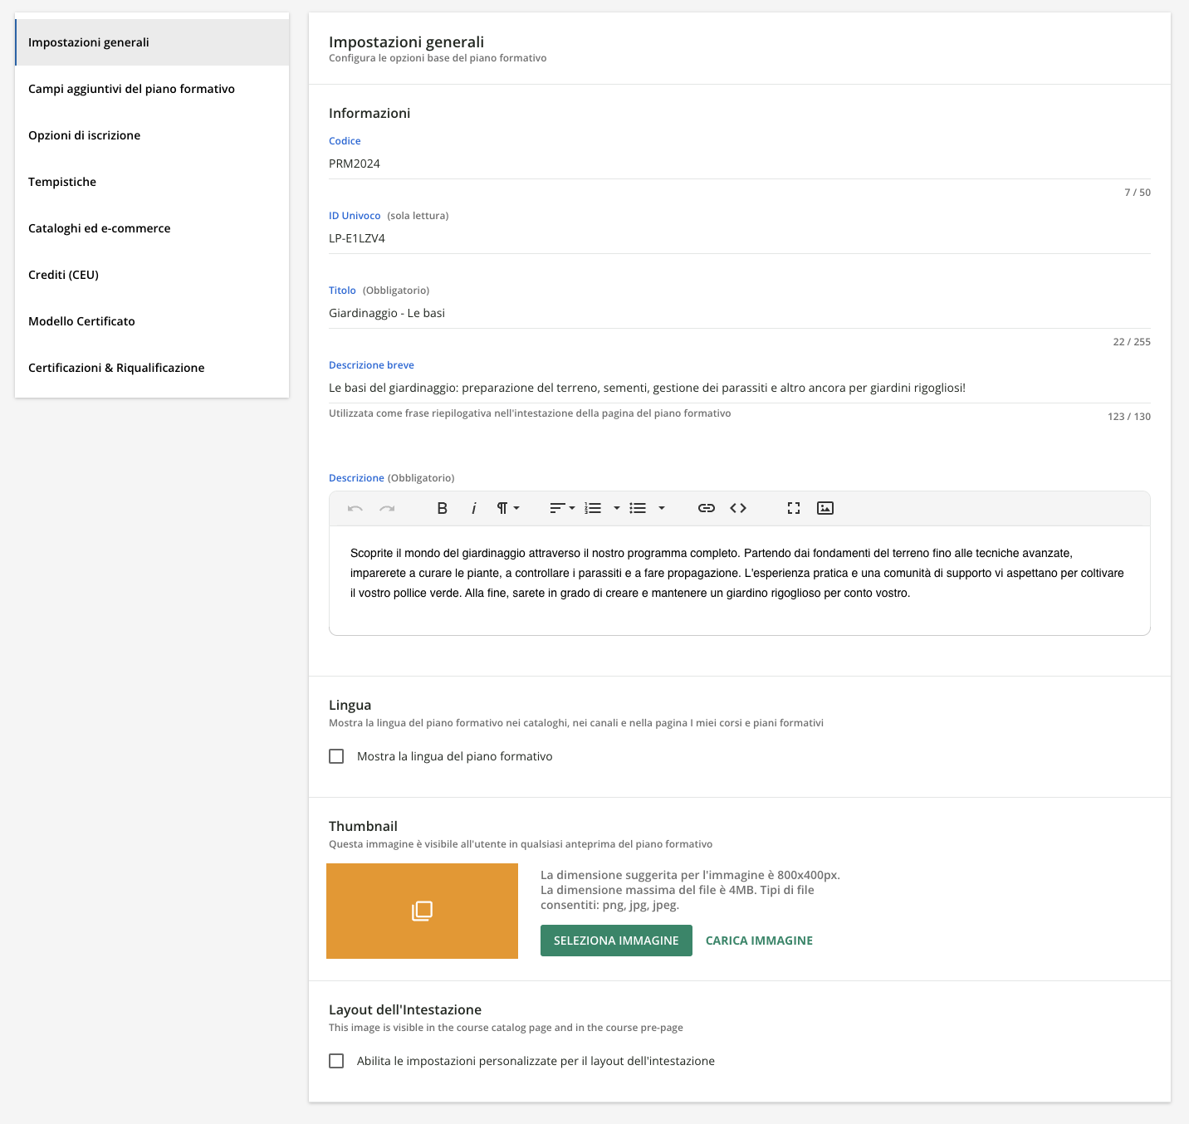
Task: Open the paragraph format dropdown
Action: pyautogui.click(x=508, y=508)
